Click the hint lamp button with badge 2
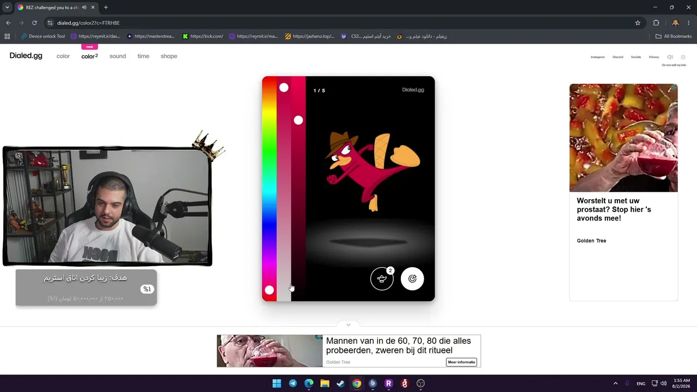 (x=382, y=279)
